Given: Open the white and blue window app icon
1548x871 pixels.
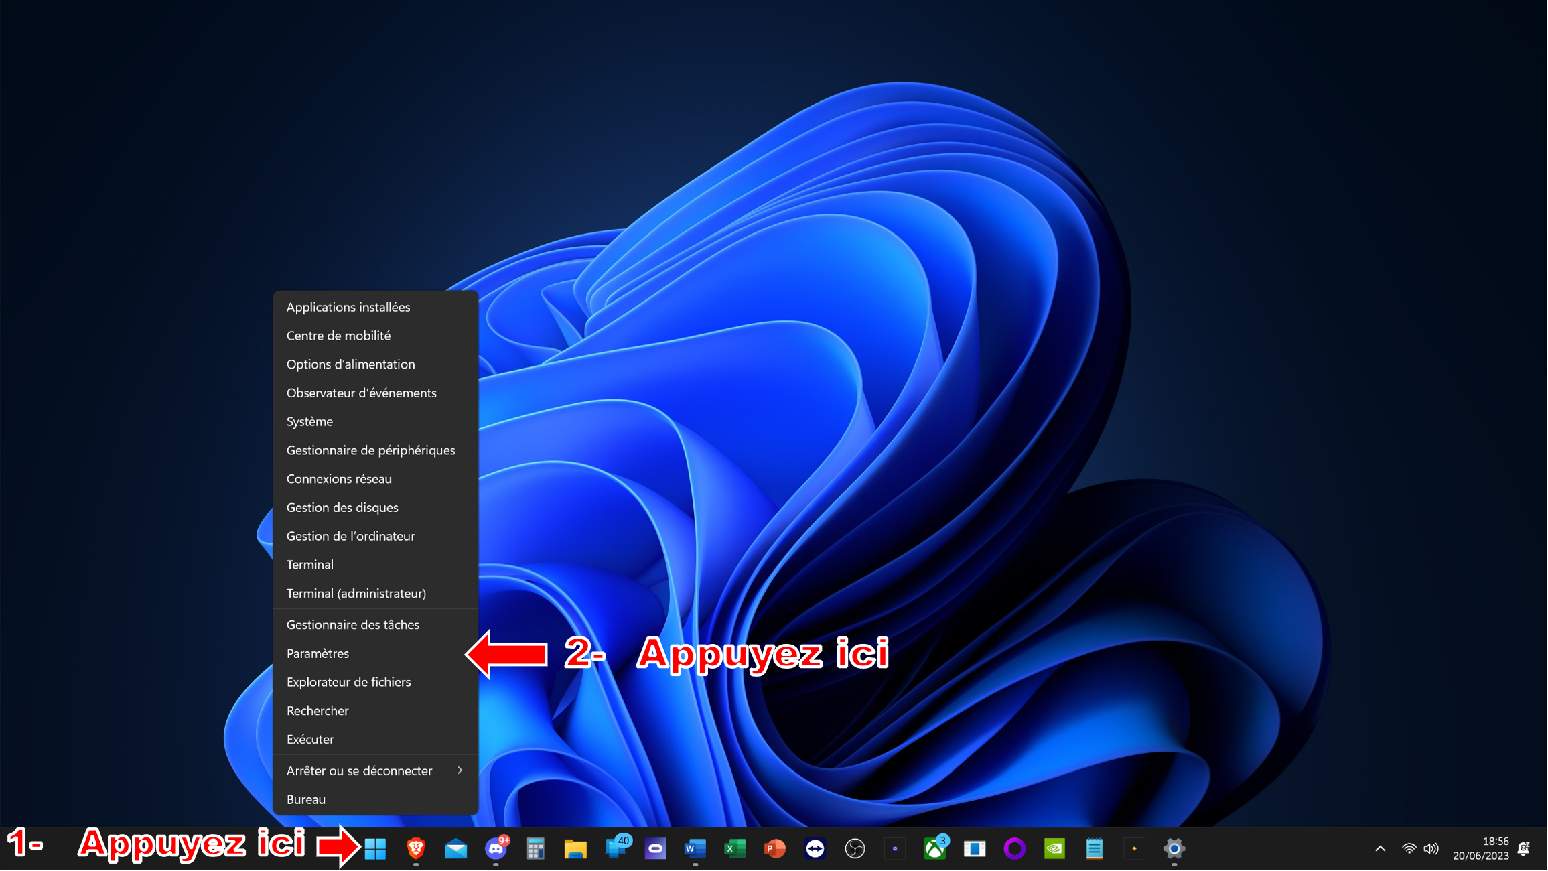Looking at the screenshot, I should (975, 849).
